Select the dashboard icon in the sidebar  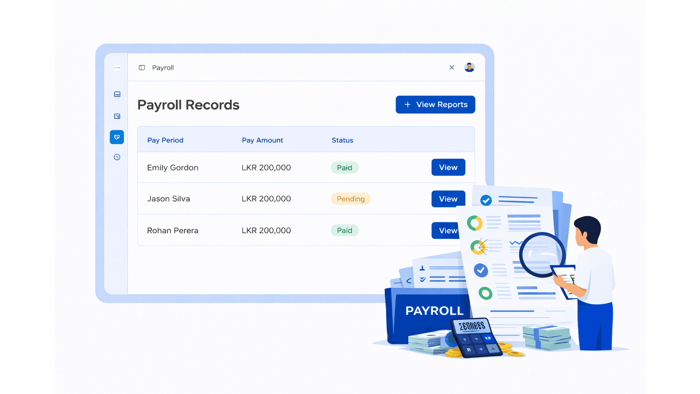point(117,94)
